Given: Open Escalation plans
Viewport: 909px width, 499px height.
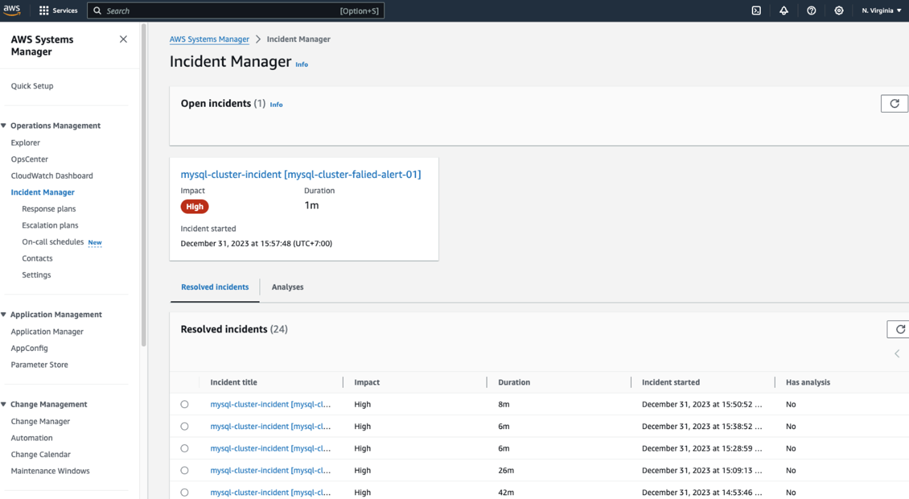Looking at the screenshot, I should (50, 225).
